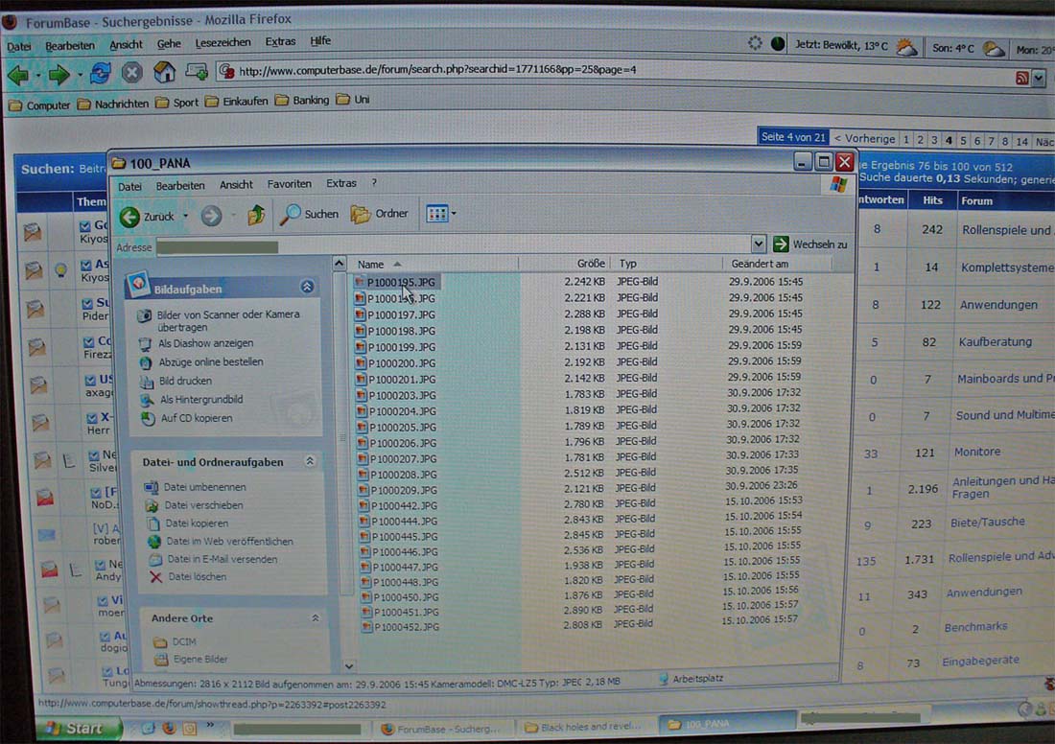Click Datei umbenennen icon
The image size is (1055, 744).
click(x=152, y=487)
